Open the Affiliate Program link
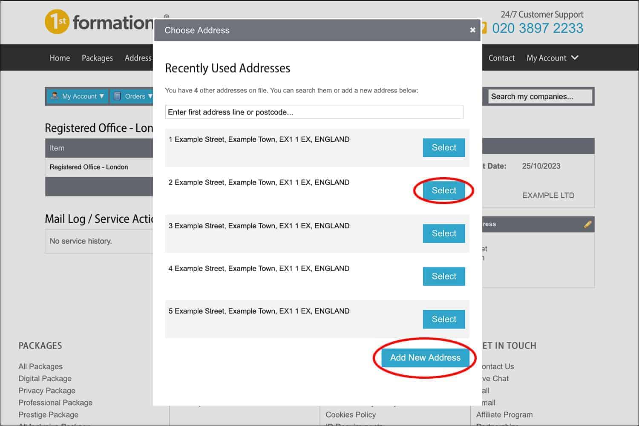The image size is (639, 426). pyautogui.click(x=504, y=414)
